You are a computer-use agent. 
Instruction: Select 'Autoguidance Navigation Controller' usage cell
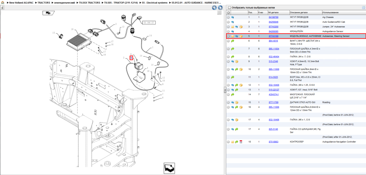coord(339,142)
